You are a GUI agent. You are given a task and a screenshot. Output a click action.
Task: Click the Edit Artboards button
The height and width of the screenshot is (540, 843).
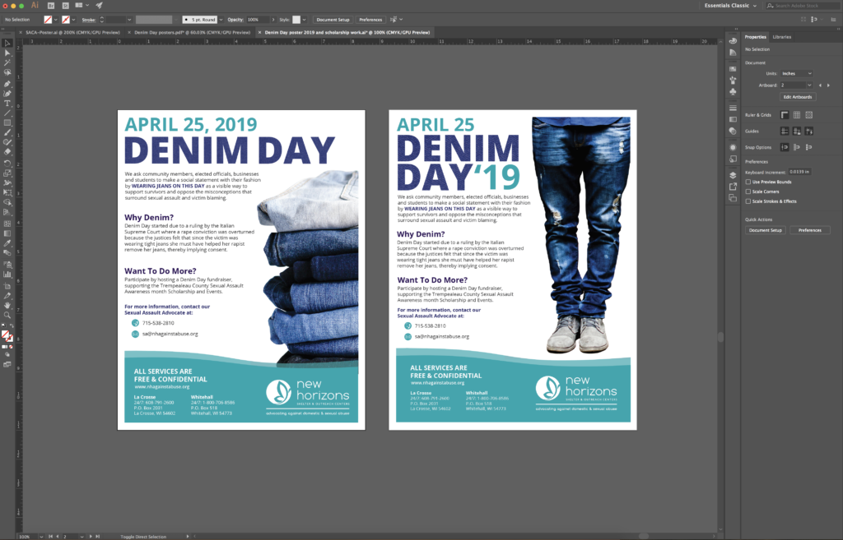coord(798,96)
